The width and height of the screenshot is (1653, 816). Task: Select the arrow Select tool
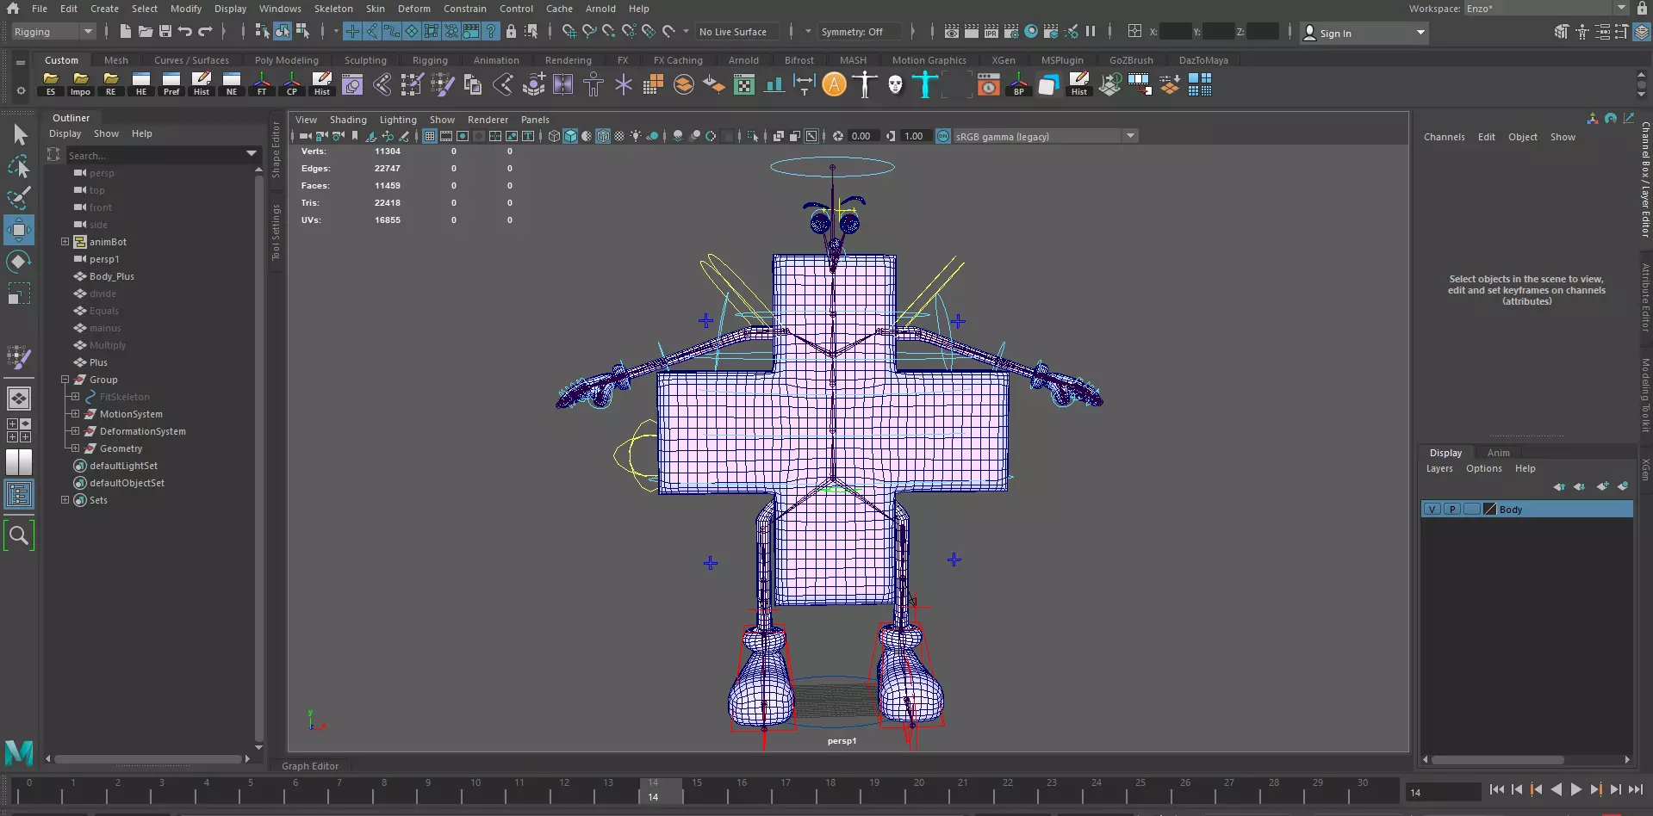coord(19,134)
